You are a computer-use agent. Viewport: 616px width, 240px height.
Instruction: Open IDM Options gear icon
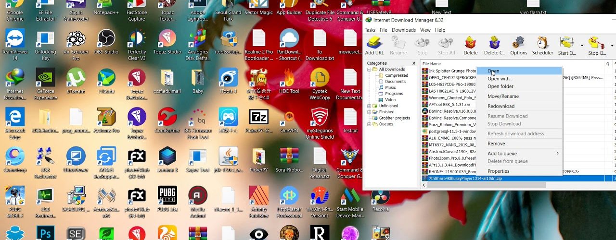[x=518, y=46]
